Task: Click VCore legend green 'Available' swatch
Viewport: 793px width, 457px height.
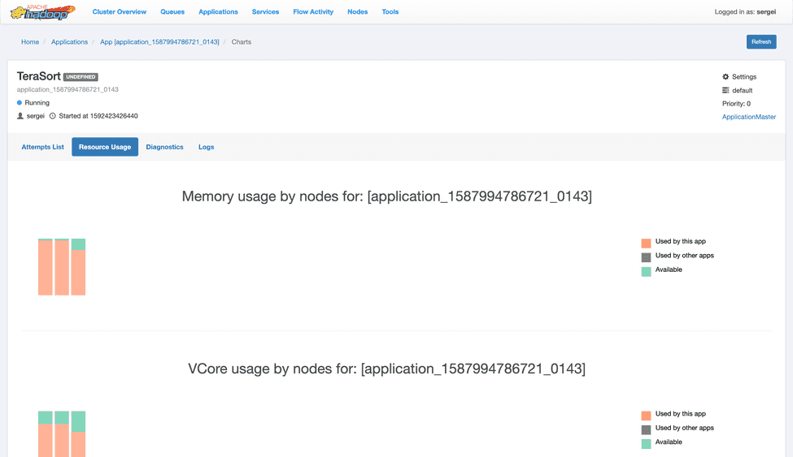Action: point(646,444)
